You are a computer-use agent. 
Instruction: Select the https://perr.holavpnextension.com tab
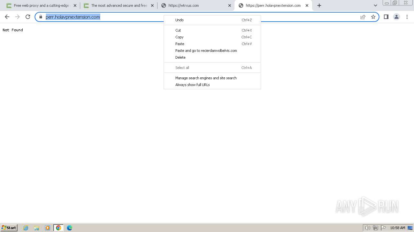click(x=273, y=5)
